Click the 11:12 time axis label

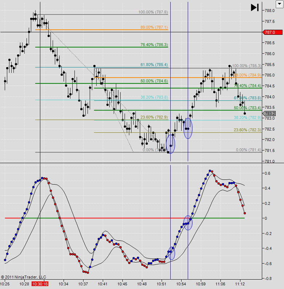[x=240, y=284]
